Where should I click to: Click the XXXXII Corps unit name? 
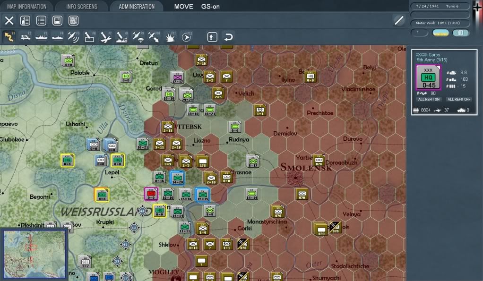[428, 55]
